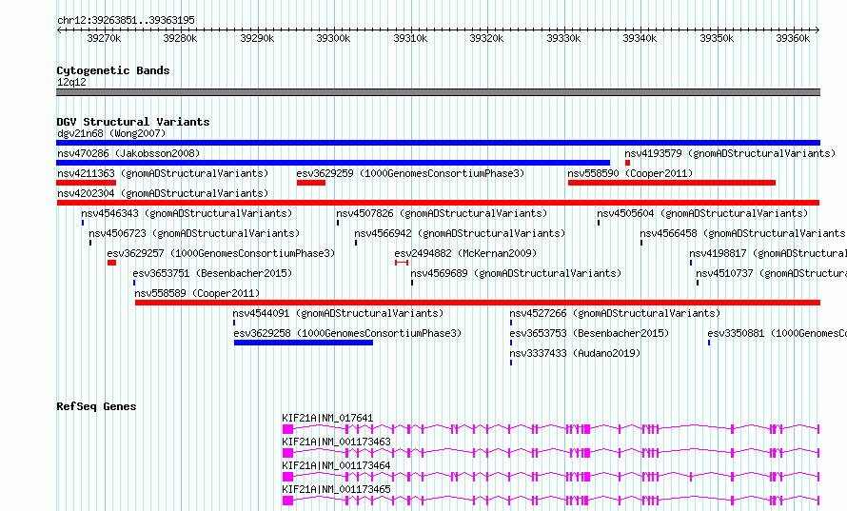847x511 pixels.
Task: Open KIF21A|NM_001173465 transcript label
Action: click(x=336, y=489)
